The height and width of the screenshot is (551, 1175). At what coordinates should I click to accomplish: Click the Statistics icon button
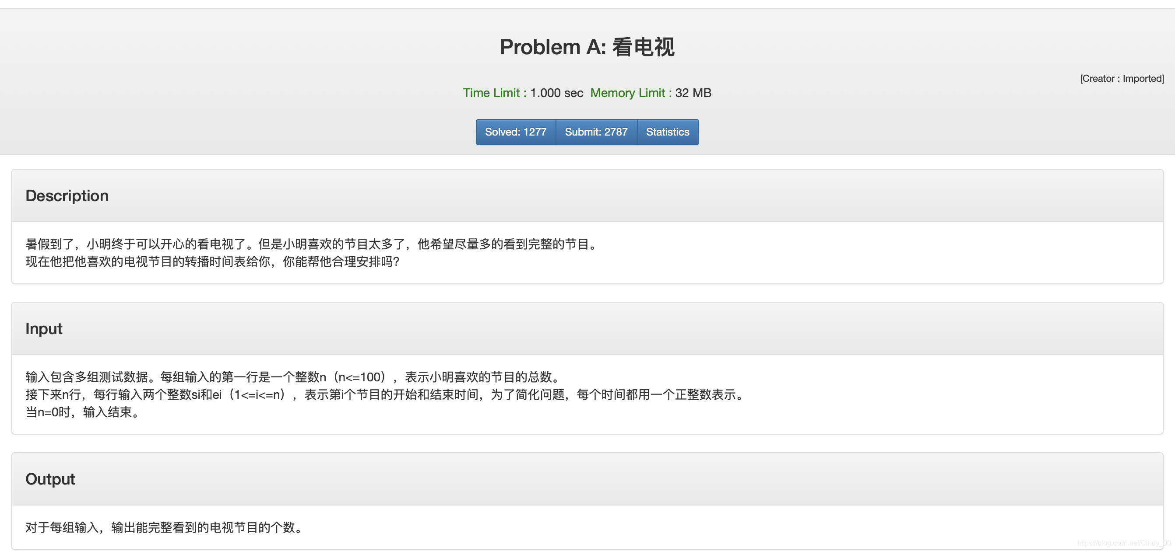pyautogui.click(x=667, y=132)
